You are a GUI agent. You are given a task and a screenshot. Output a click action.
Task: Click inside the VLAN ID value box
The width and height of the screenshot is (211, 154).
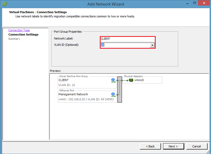[125, 45]
